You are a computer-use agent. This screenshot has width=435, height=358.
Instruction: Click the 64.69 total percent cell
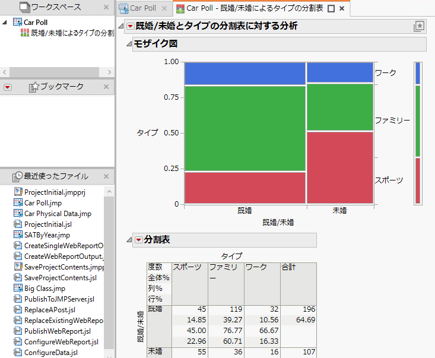click(306, 320)
